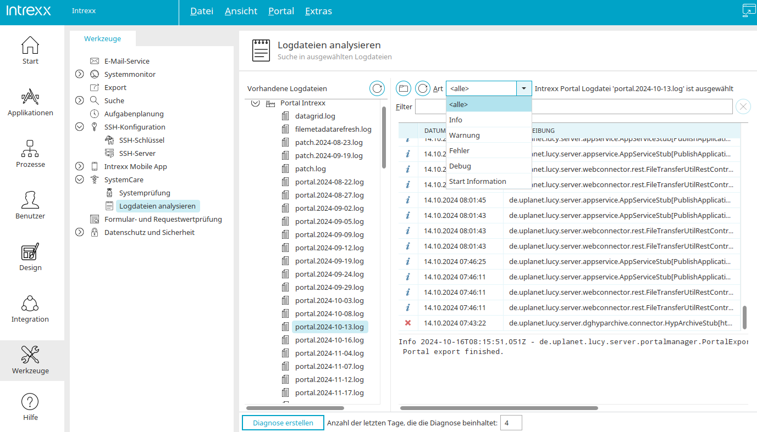Screen dimensions: 757x432
Task: Open the Extras menu
Action: point(318,11)
